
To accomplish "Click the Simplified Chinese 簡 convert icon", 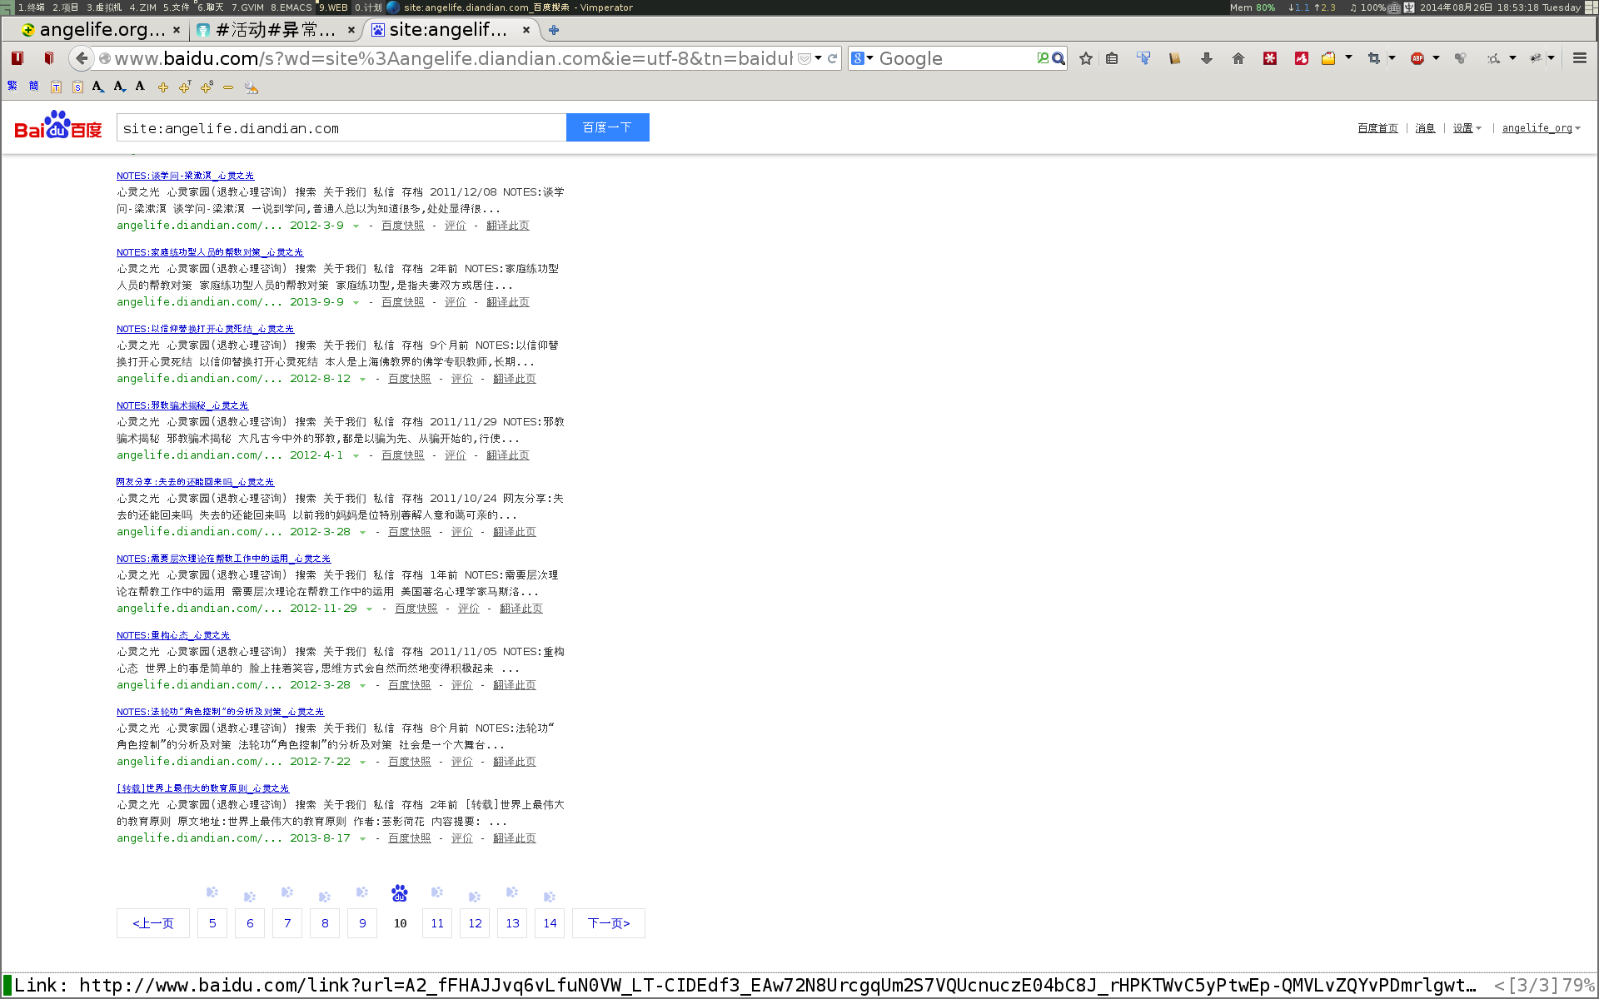I will pos(34,87).
